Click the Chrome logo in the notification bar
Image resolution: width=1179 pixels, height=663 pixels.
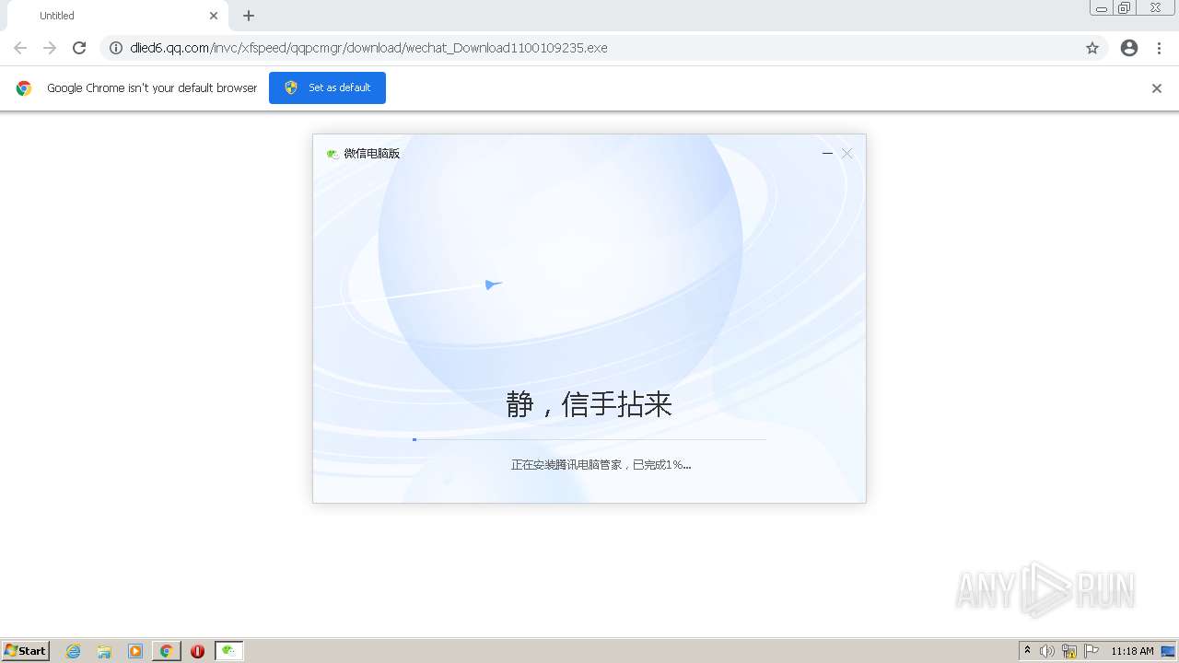tap(24, 88)
